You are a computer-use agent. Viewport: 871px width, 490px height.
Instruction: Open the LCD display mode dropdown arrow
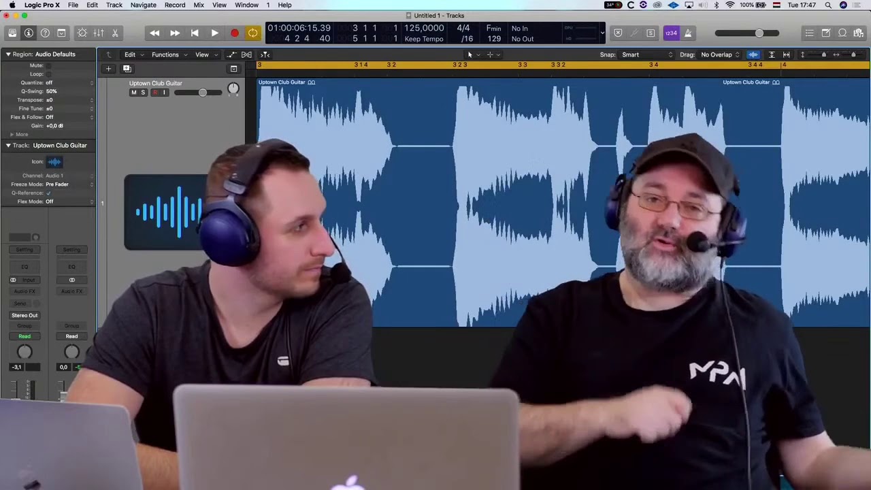[602, 33]
